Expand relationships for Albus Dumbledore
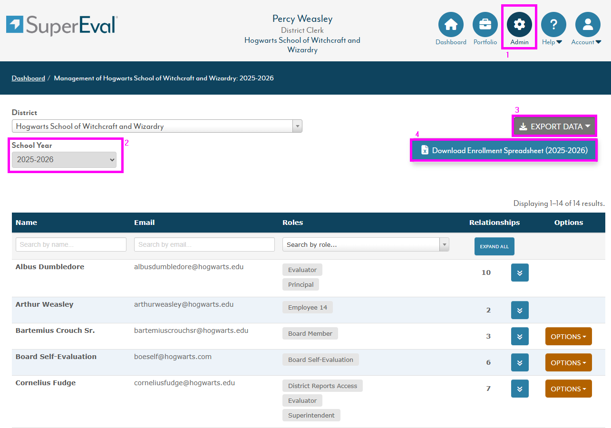The image size is (611, 428). 520,272
